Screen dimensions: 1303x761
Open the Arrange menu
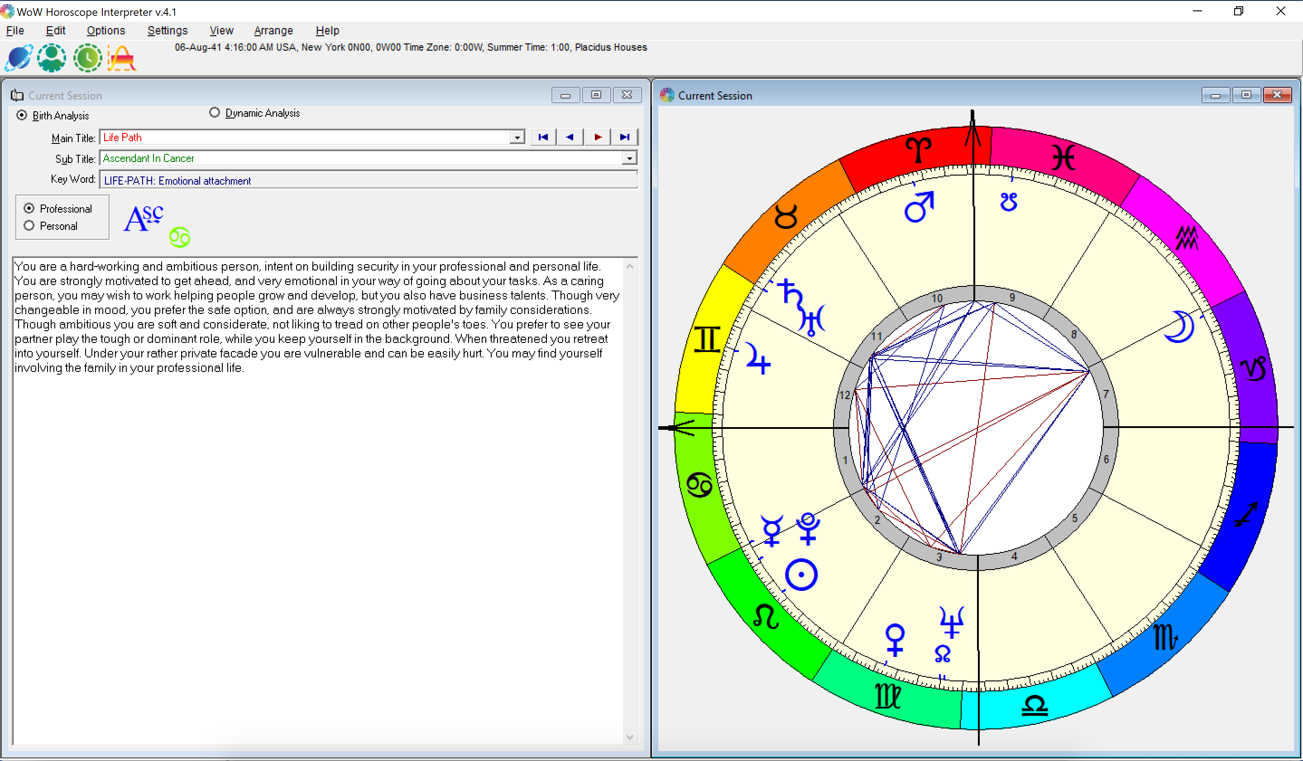273,30
